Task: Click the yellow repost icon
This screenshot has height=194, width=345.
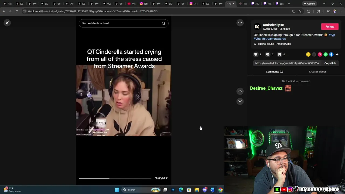Action: (308, 54)
